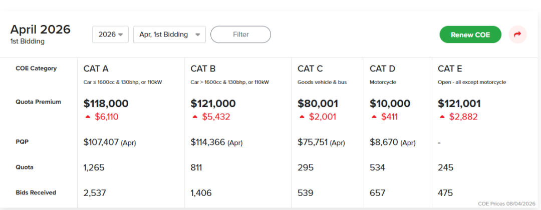The height and width of the screenshot is (210, 541).
Task: Click the red up arrow under CAT A premium
Action: 88,116
